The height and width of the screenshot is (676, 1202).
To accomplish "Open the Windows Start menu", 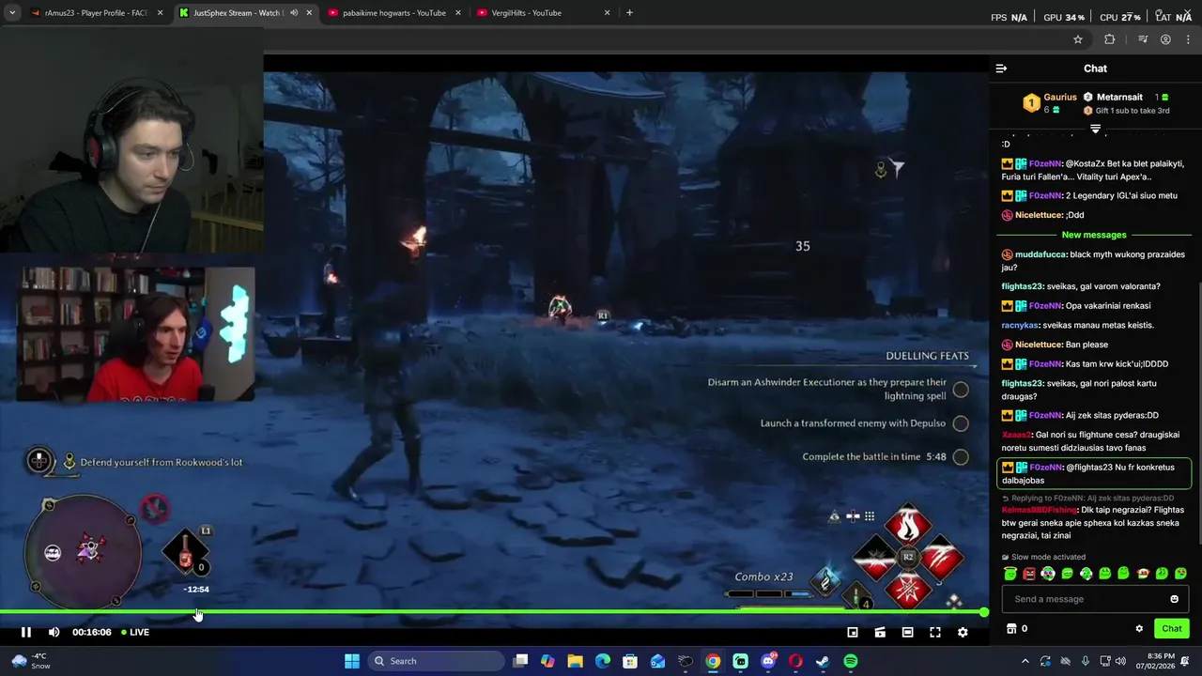I will pyautogui.click(x=352, y=661).
